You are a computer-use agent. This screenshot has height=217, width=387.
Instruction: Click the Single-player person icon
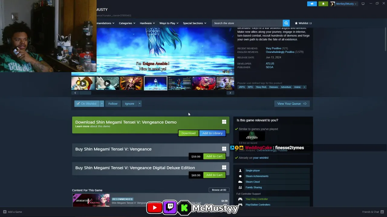(x=240, y=171)
